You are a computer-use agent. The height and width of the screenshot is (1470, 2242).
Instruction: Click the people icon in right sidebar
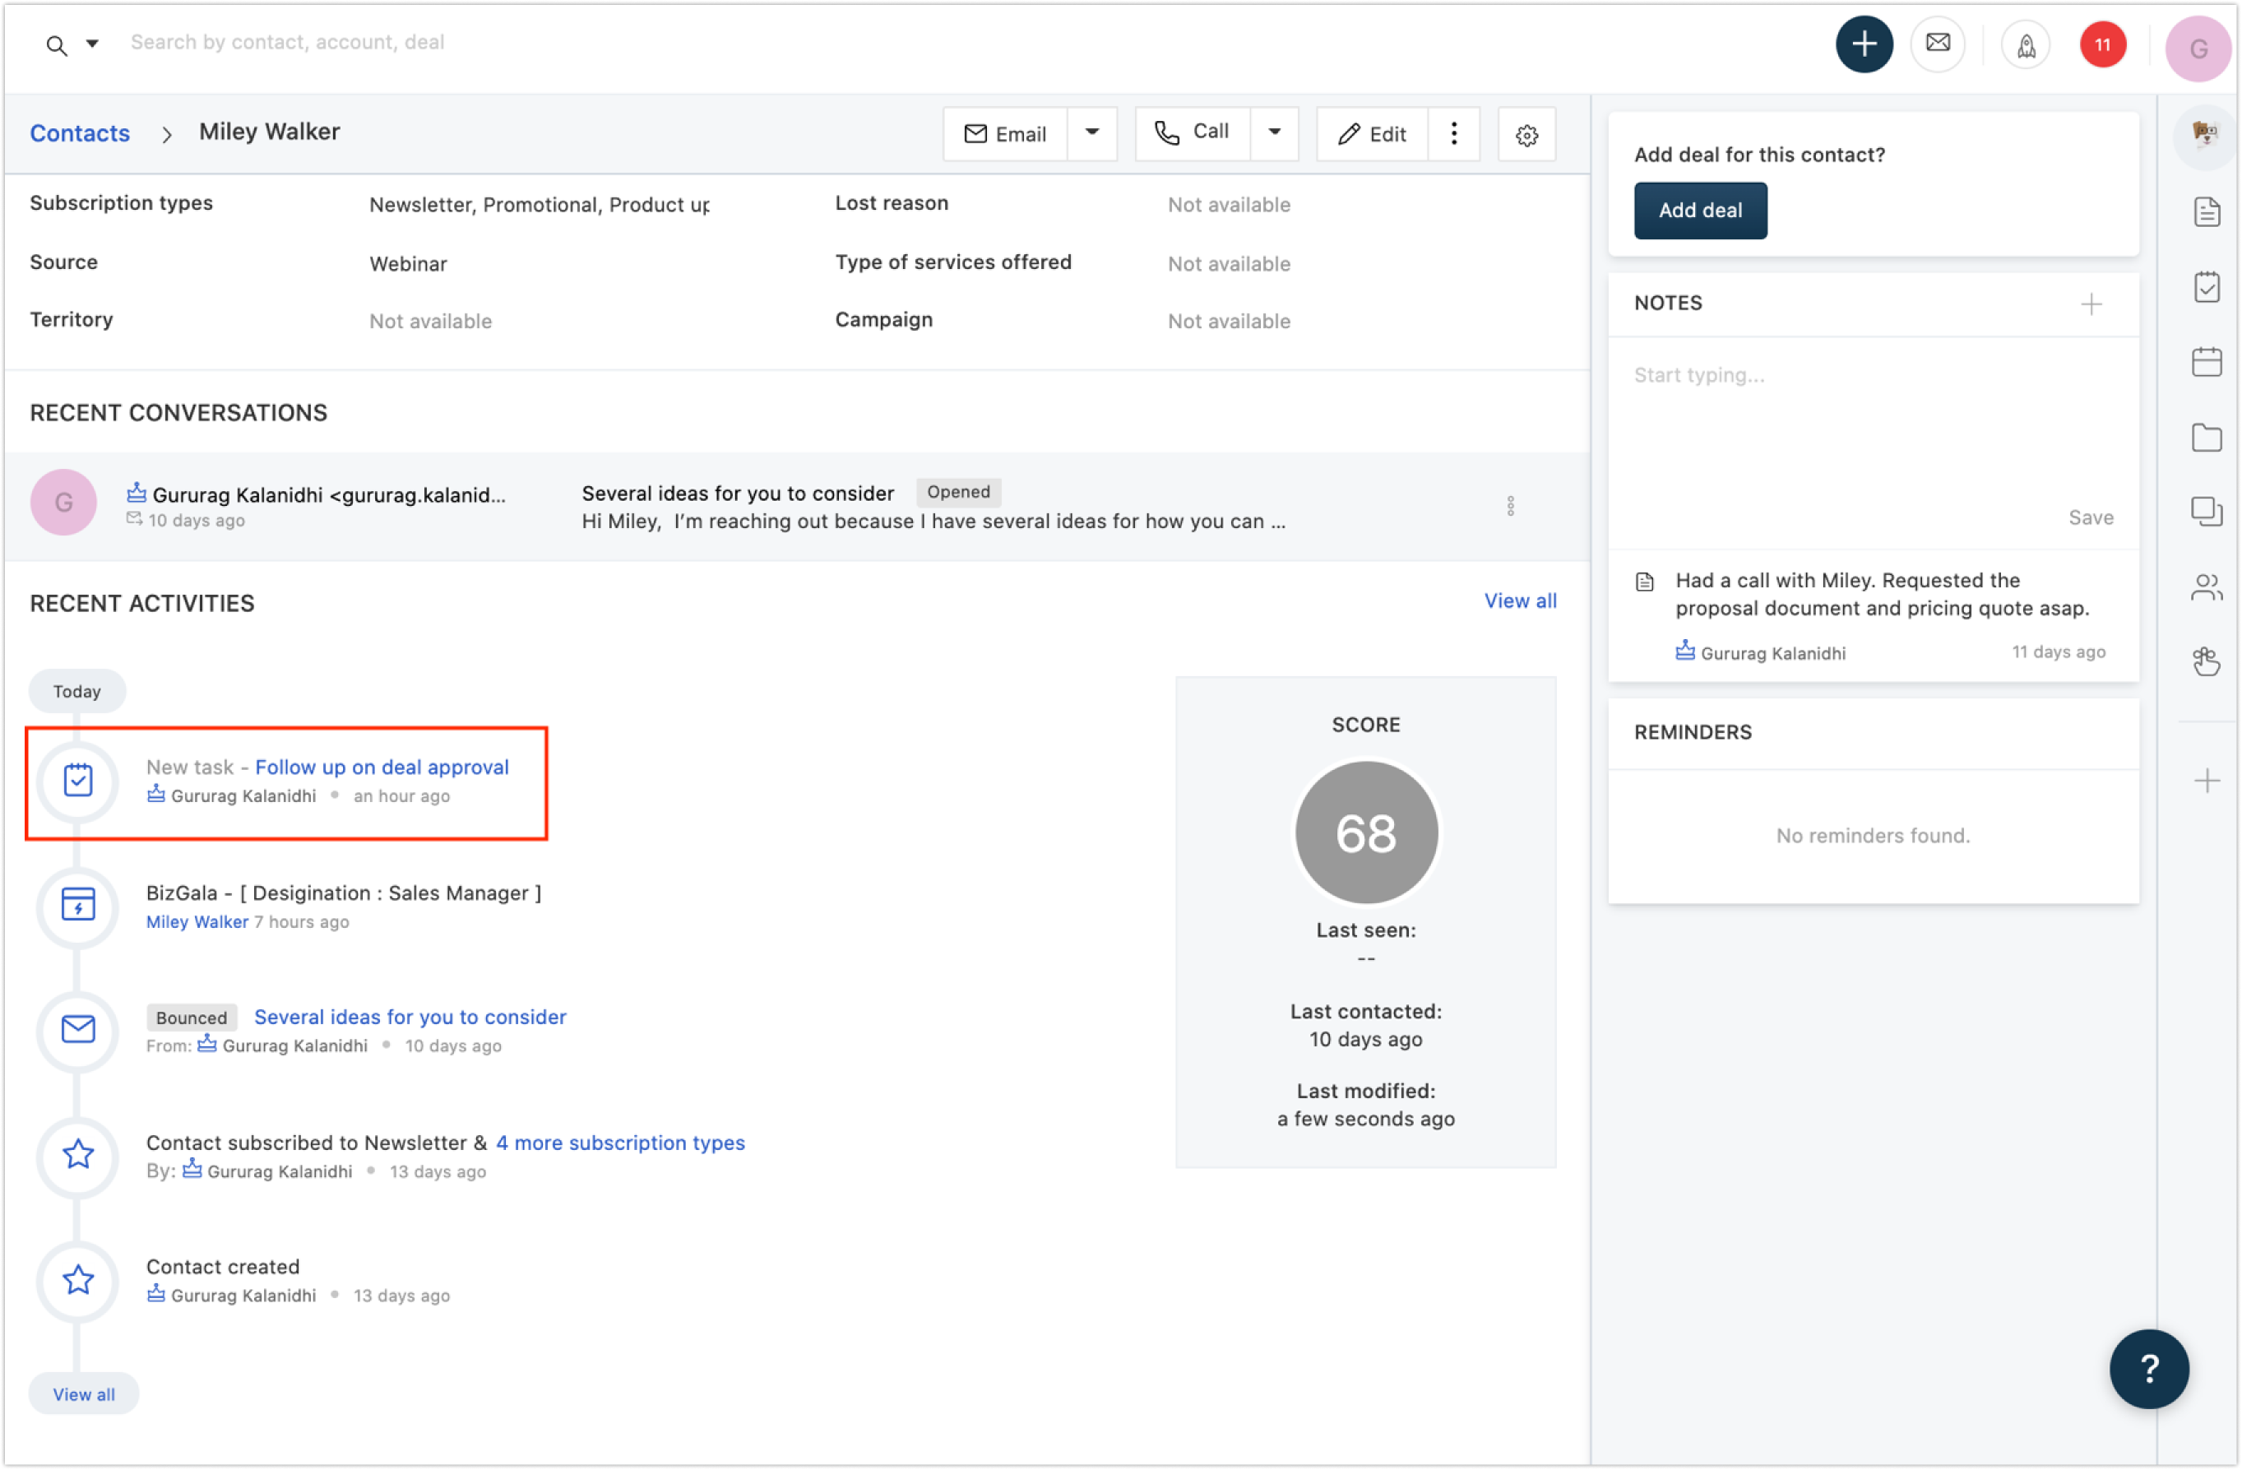2206,588
